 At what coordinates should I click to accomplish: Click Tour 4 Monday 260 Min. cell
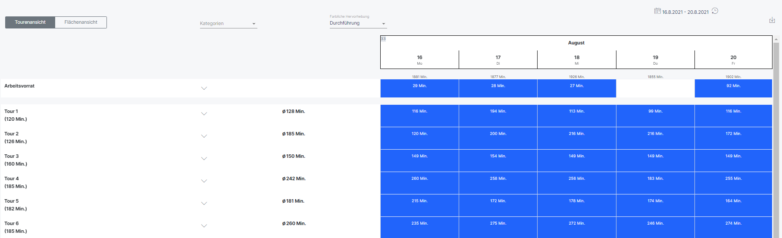[419, 183]
